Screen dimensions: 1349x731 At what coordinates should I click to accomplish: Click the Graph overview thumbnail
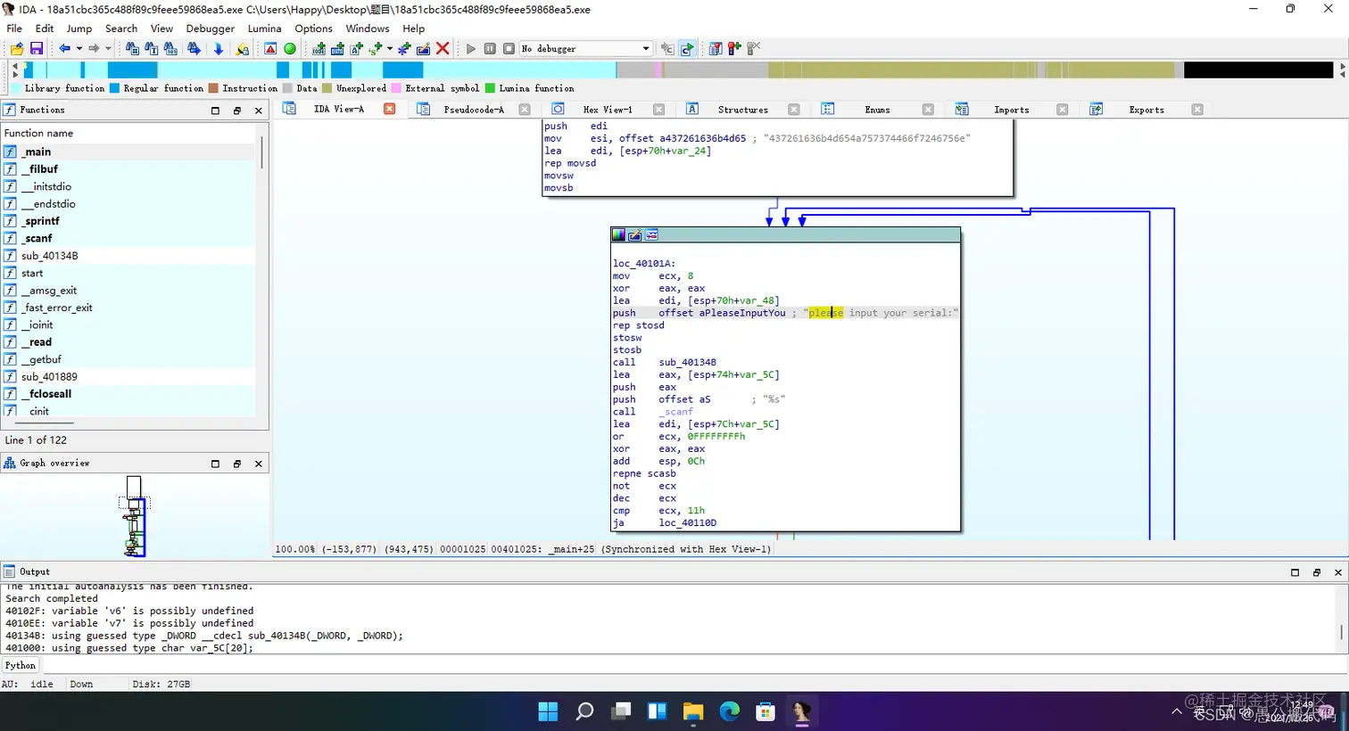coord(135,516)
